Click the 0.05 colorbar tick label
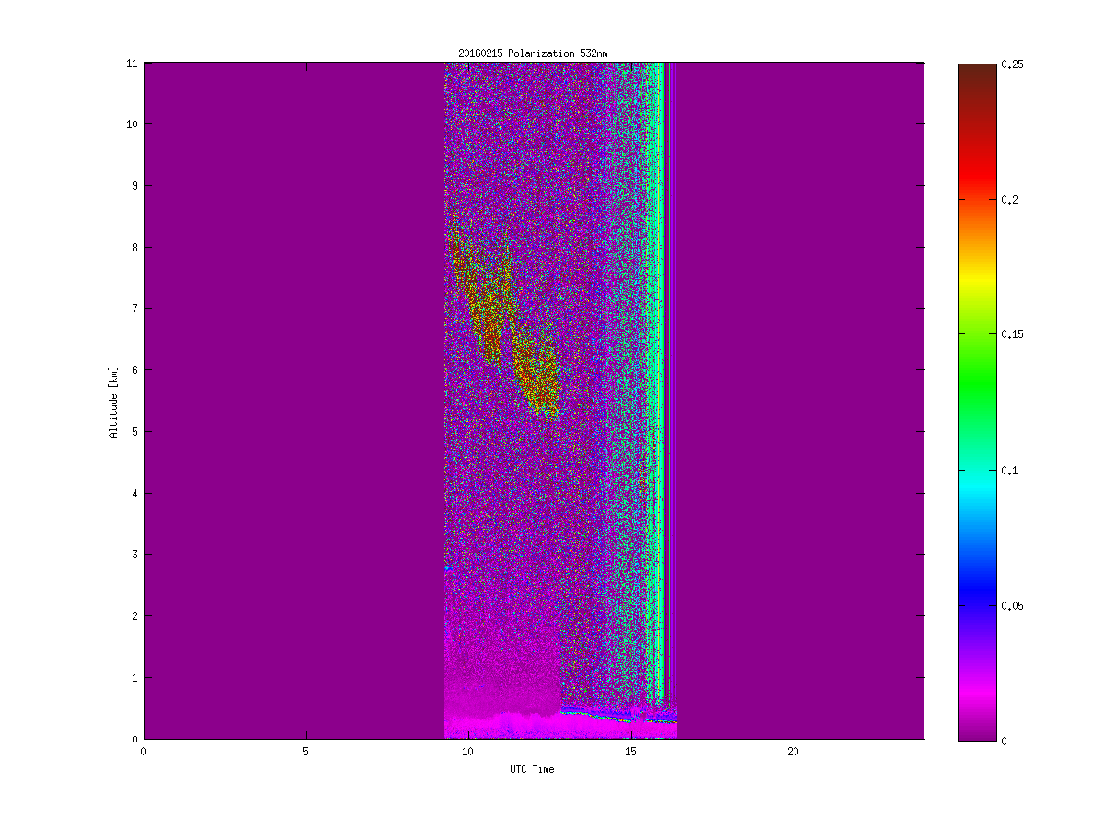The image size is (1106, 830). coord(1012,605)
